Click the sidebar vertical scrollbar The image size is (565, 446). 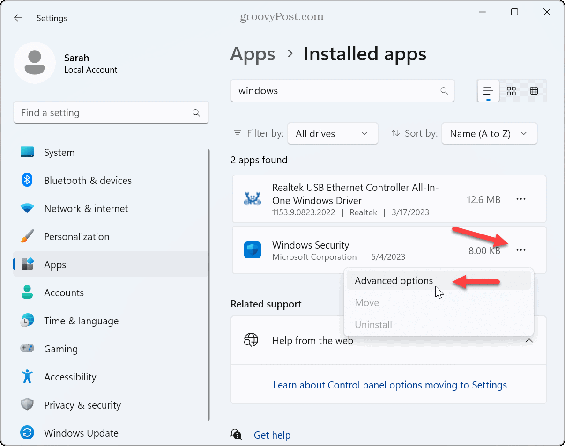pyautogui.click(x=209, y=285)
